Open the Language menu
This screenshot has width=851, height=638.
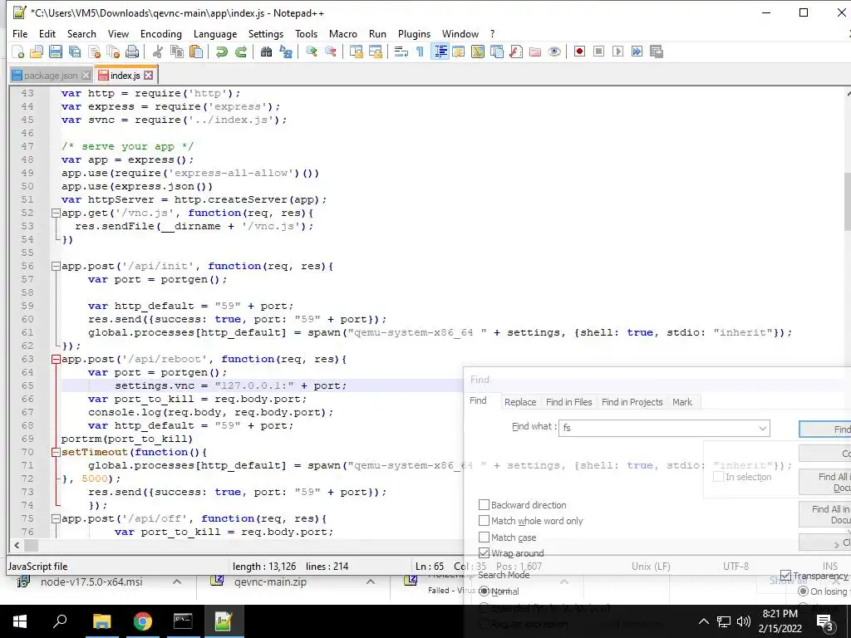click(x=215, y=33)
